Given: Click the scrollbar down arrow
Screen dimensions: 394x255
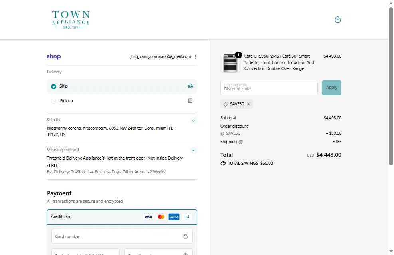Looking at the screenshot, I should pos(391,251).
